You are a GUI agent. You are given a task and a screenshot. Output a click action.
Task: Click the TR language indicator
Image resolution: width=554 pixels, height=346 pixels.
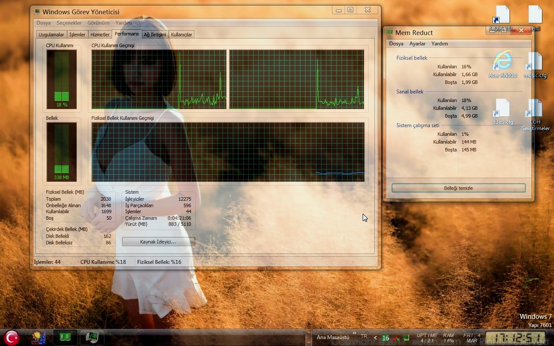point(364,336)
